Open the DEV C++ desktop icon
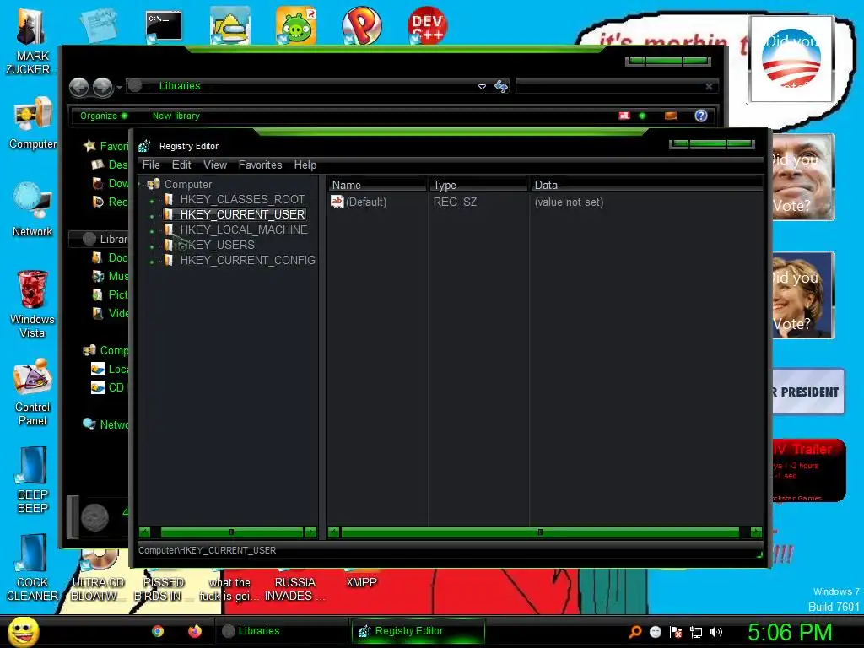Viewport: 864px width, 648px height. point(427,25)
